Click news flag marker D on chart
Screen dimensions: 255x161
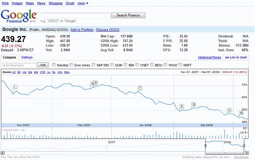click(194, 105)
